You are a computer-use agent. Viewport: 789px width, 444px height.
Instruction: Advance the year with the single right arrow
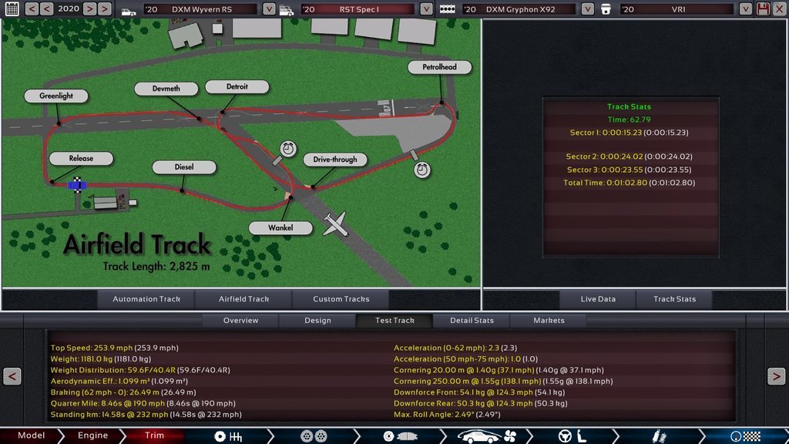(x=89, y=9)
